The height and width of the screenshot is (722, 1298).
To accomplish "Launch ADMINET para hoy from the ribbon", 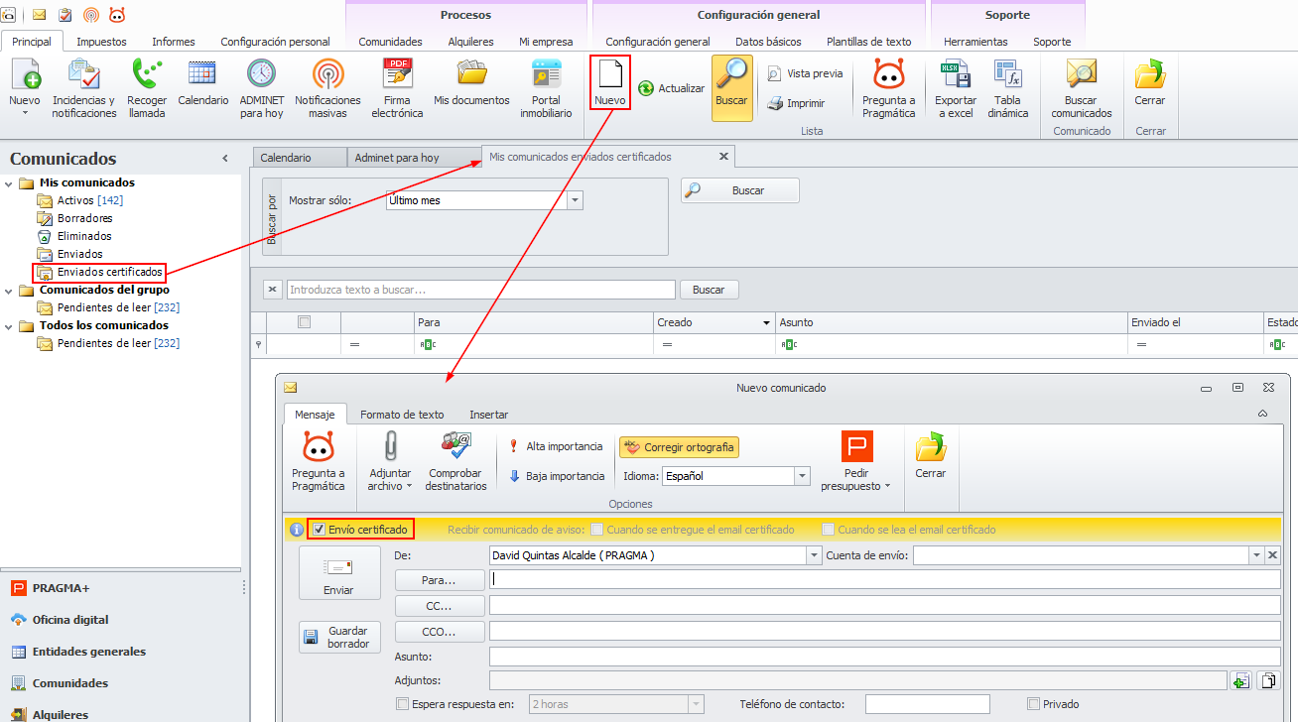I will click(261, 88).
